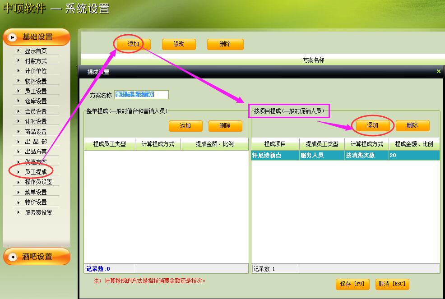
Task: Click the arrow icon on 基础设置 header
Action: pos(12,37)
